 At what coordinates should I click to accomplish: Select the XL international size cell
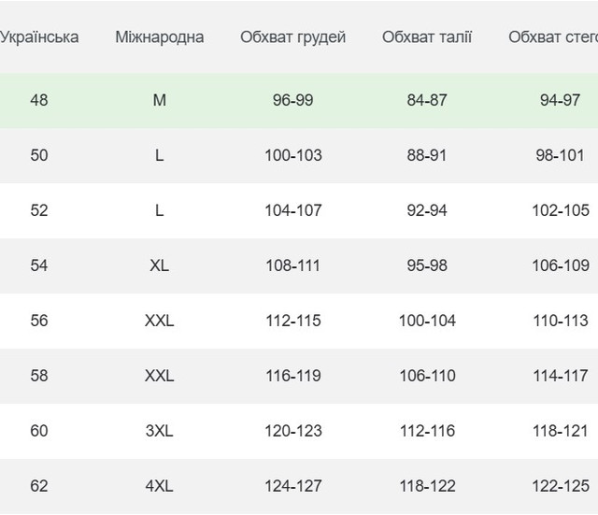coord(160,265)
